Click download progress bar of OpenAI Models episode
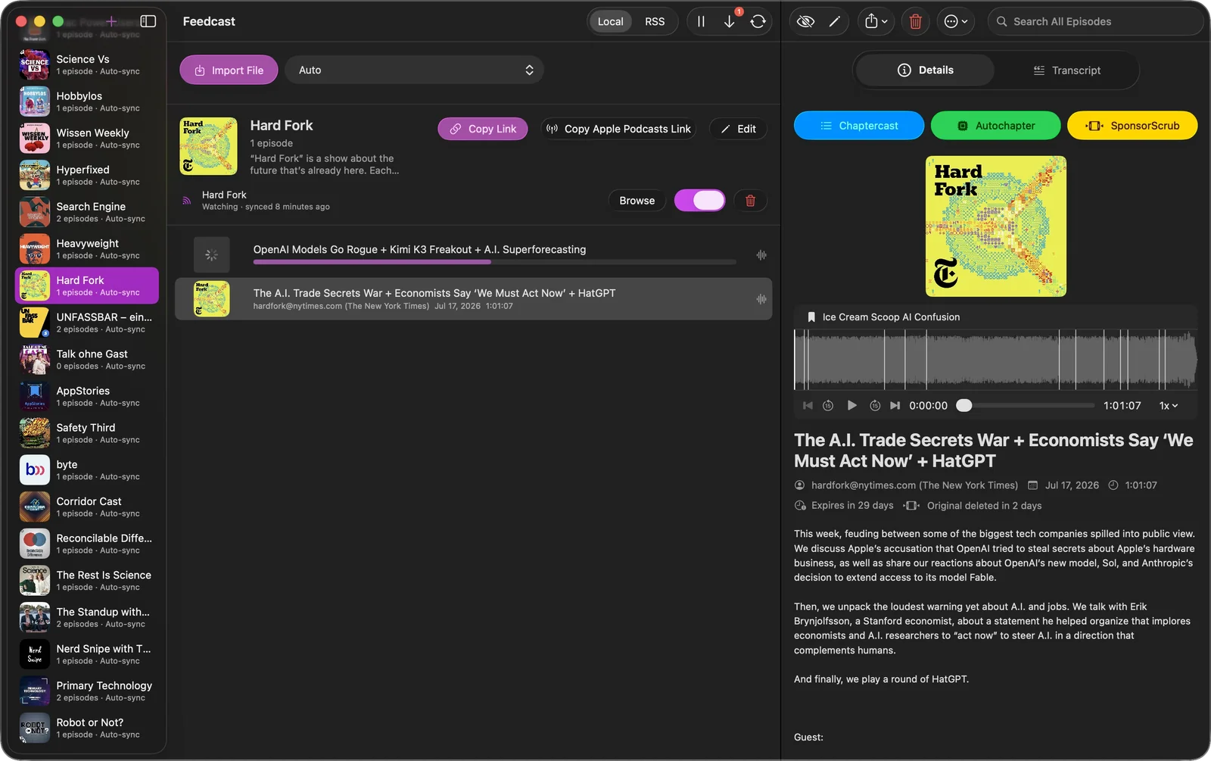The height and width of the screenshot is (761, 1211). [494, 262]
